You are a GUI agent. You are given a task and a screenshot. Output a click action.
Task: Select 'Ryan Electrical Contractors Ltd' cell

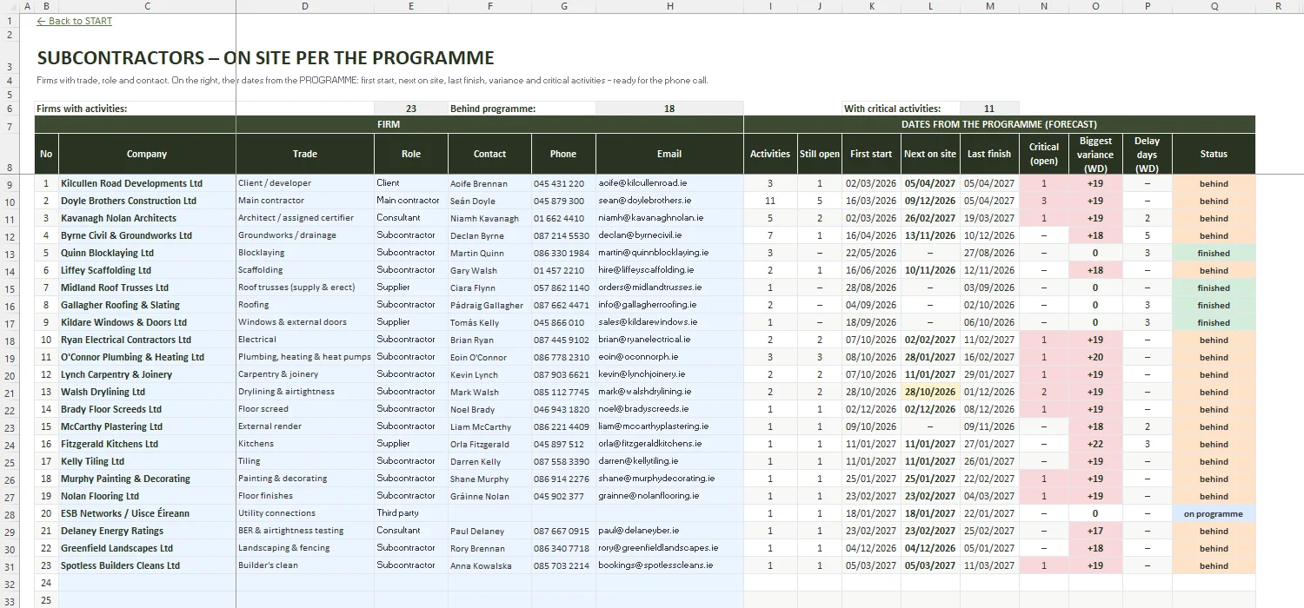tap(147, 340)
